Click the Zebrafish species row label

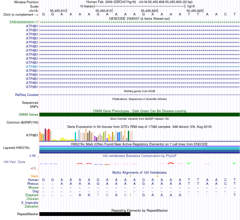tap(32, 207)
